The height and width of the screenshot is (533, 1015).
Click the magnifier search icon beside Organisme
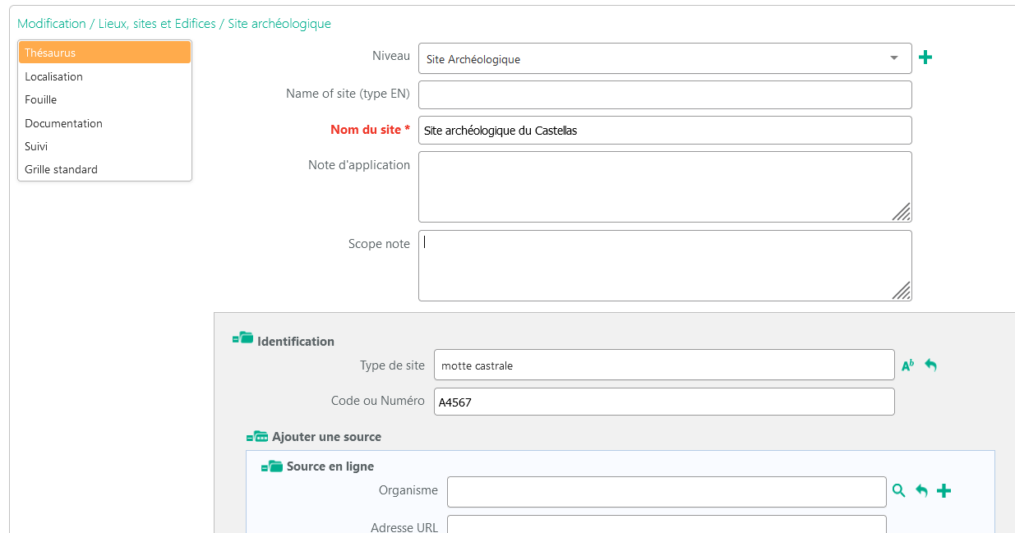898,490
